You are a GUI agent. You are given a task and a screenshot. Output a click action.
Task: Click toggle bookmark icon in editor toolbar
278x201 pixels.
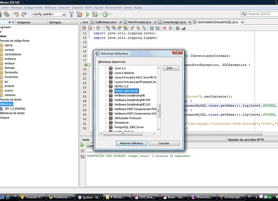click(x=144, y=28)
